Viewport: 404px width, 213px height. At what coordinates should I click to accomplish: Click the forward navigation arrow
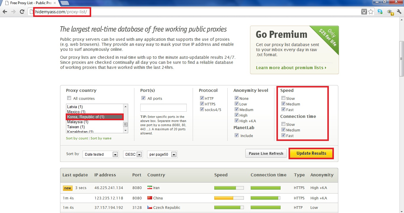[13, 12]
